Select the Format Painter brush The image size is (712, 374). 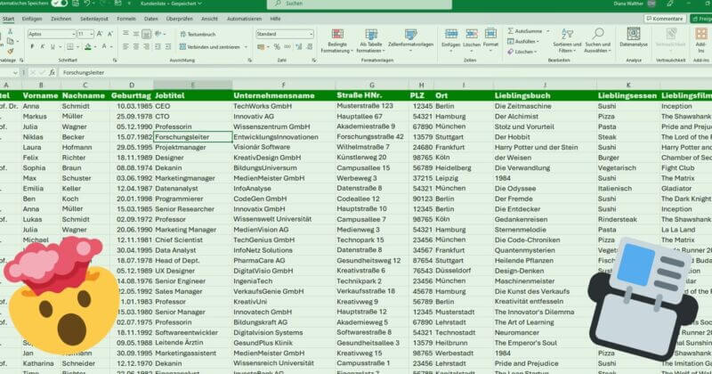click(10, 52)
